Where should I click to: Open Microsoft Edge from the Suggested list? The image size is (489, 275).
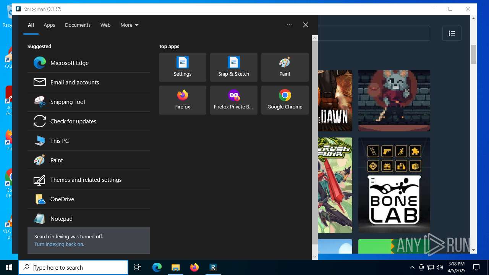pyautogui.click(x=89, y=63)
